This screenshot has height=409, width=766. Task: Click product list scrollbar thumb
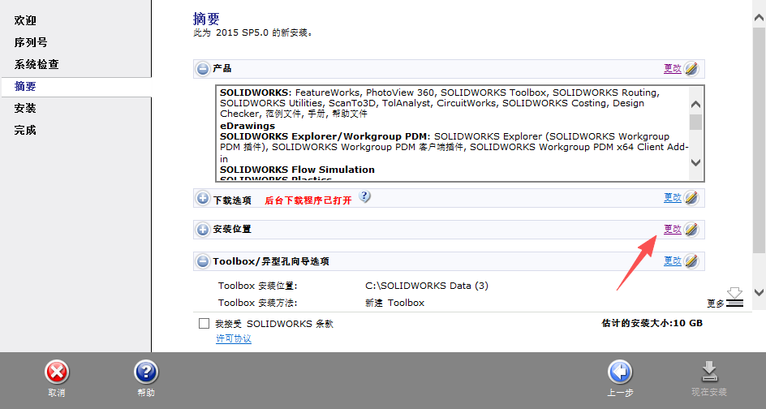tap(695, 123)
